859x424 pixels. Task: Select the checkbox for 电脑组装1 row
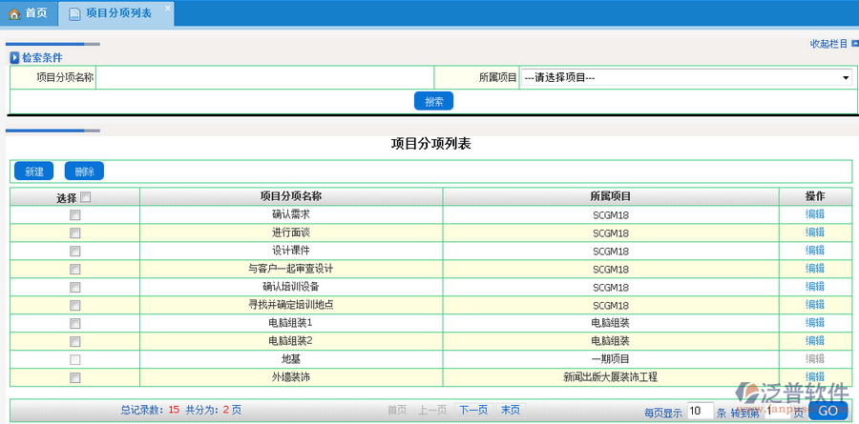75,323
